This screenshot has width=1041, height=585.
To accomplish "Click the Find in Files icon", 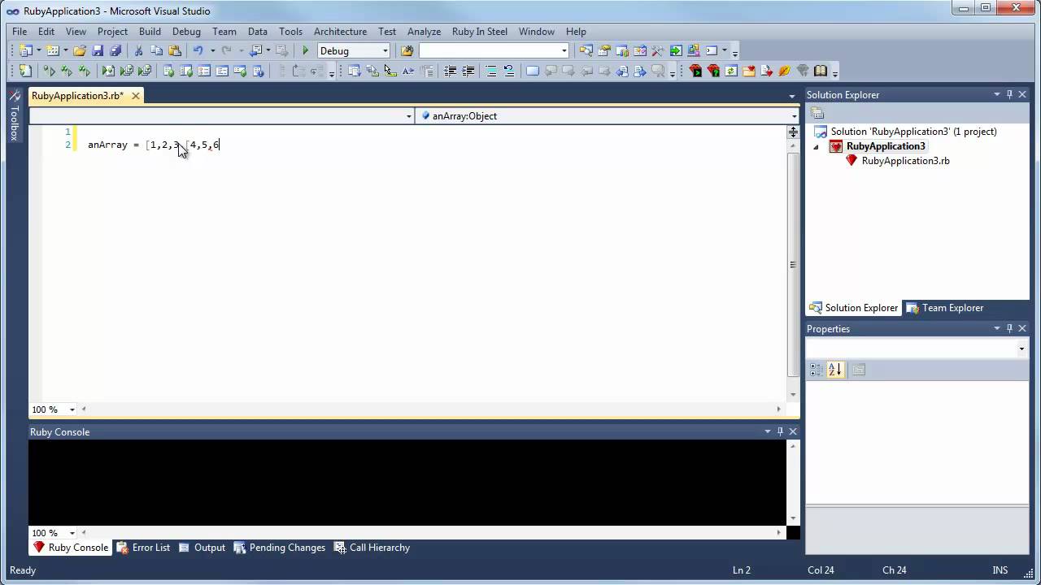I will tap(407, 50).
